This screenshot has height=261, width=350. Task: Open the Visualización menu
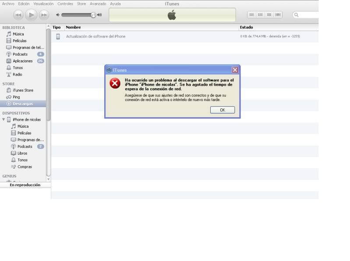coord(43,4)
